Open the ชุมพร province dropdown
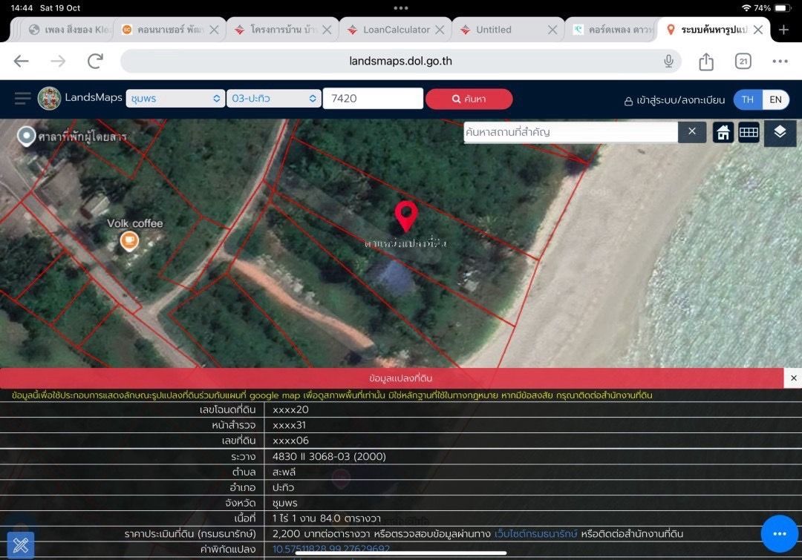The width and height of the screenshot is (802, 560). (x=175, y=98)
